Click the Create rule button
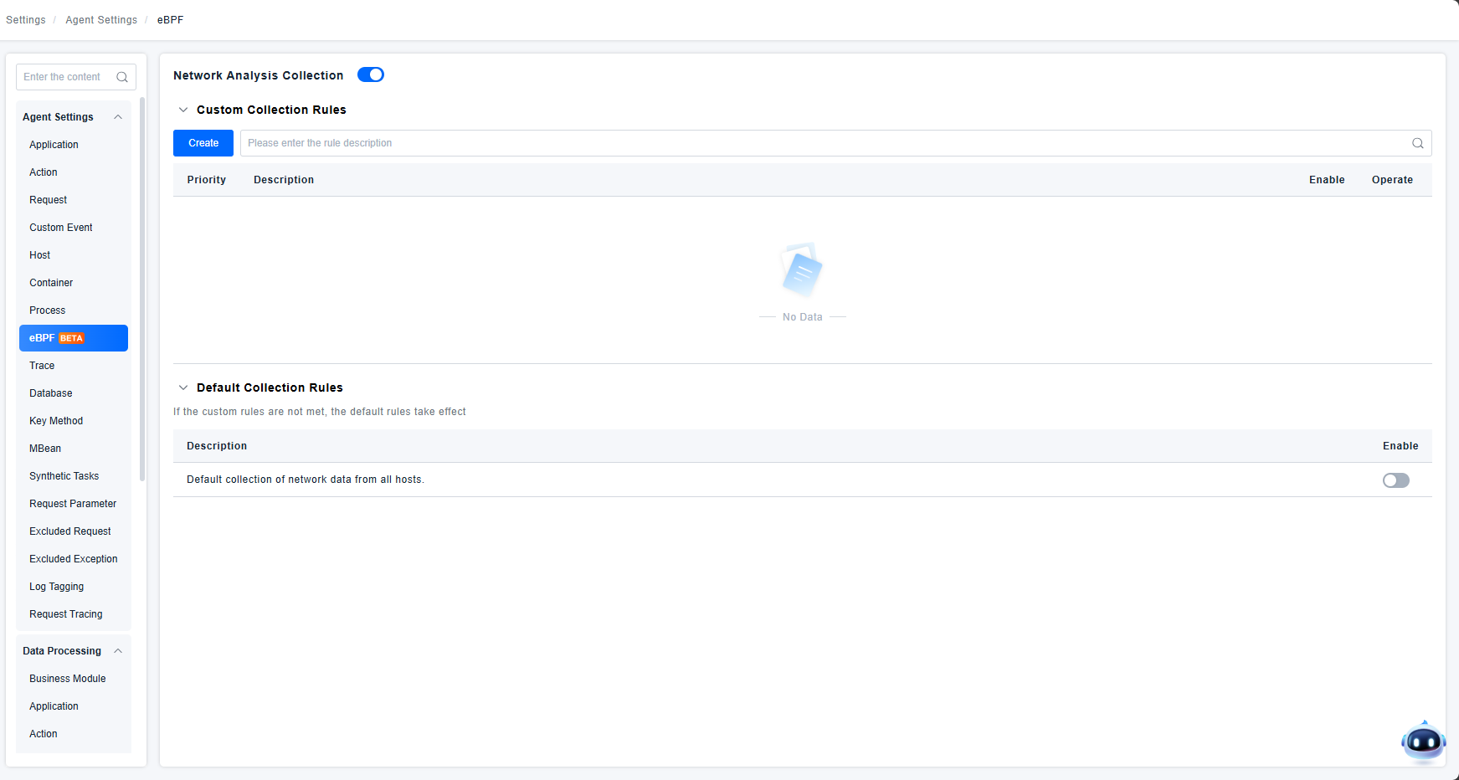This screenshot has width=1459, height=780. tap(203, 143)
